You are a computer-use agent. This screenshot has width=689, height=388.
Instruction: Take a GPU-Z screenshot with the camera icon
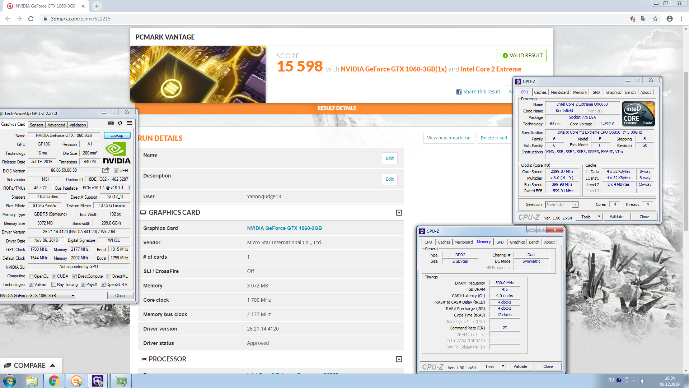(111, 123)
